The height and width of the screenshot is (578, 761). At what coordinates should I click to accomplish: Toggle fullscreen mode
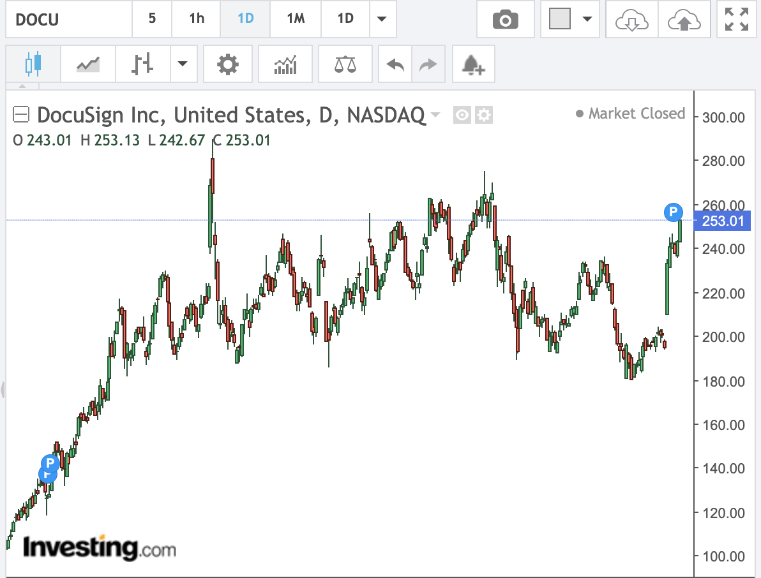click(x=736, y=19)
